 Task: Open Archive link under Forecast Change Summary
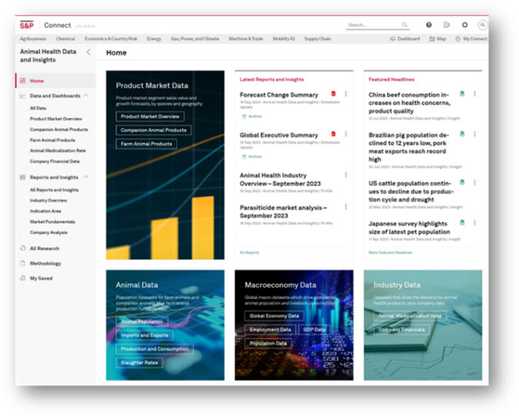click(252, 116)
